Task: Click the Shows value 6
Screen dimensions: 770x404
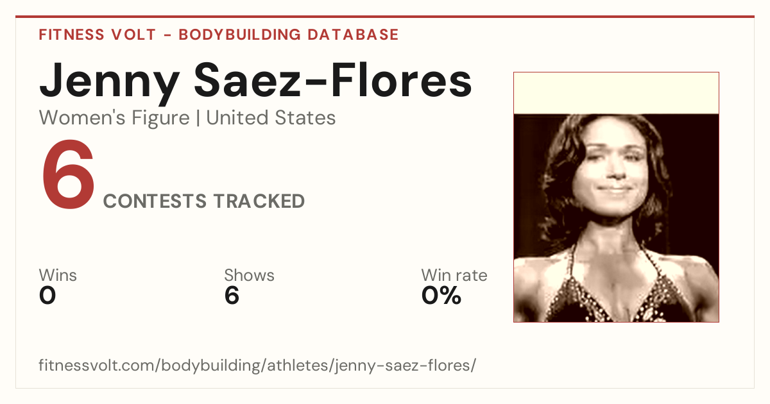Action: (232, 296)
